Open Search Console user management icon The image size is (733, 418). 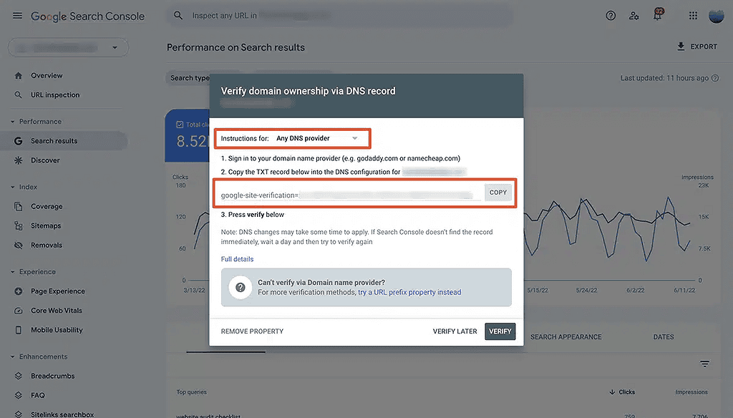(634, 16)
